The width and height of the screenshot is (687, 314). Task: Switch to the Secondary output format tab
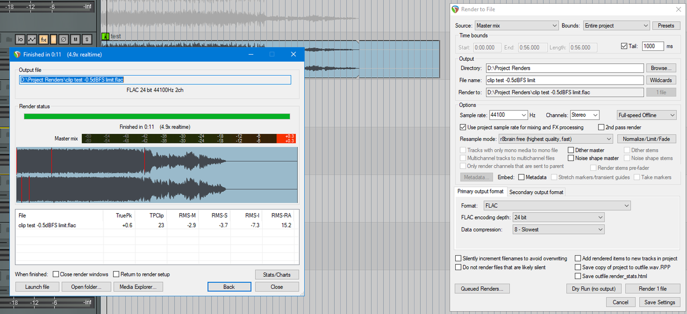coord(536,192)
